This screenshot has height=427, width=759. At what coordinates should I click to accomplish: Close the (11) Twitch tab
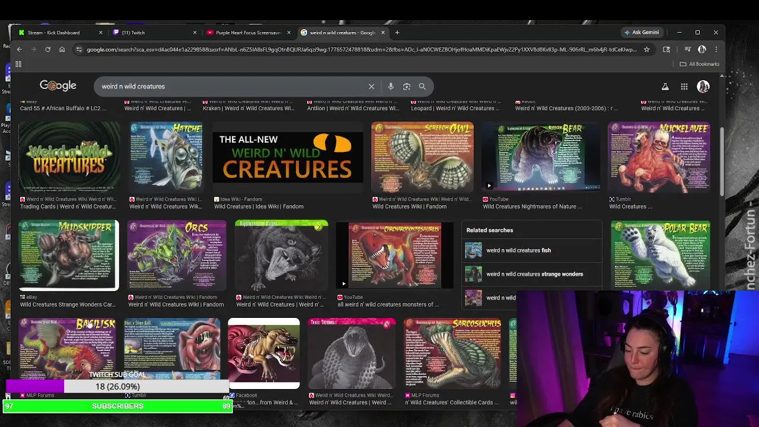coord(194,33)
